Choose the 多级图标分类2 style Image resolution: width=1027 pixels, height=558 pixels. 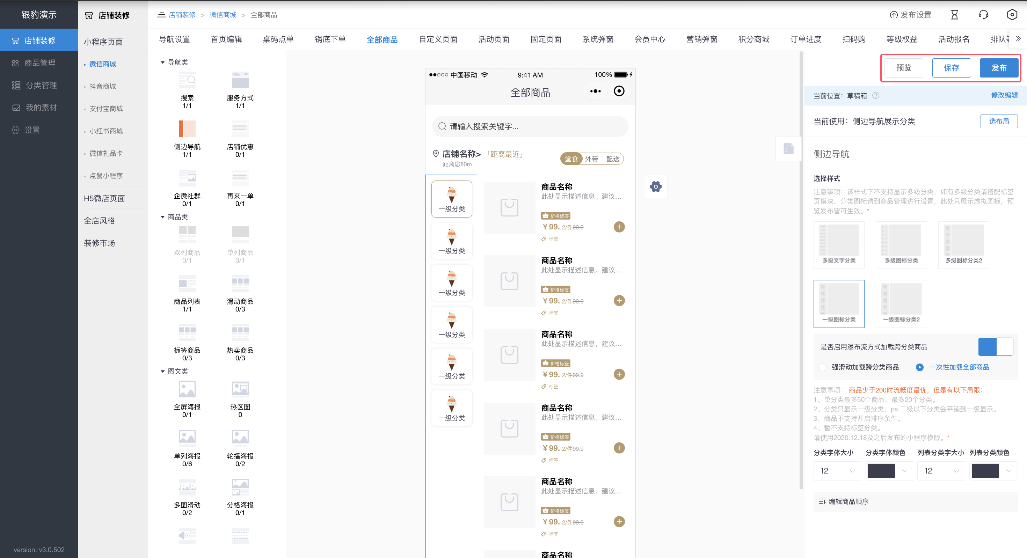pos(964,245)
